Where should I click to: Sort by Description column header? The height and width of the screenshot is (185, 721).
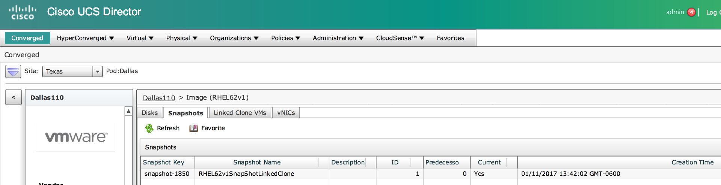(353, 163)
